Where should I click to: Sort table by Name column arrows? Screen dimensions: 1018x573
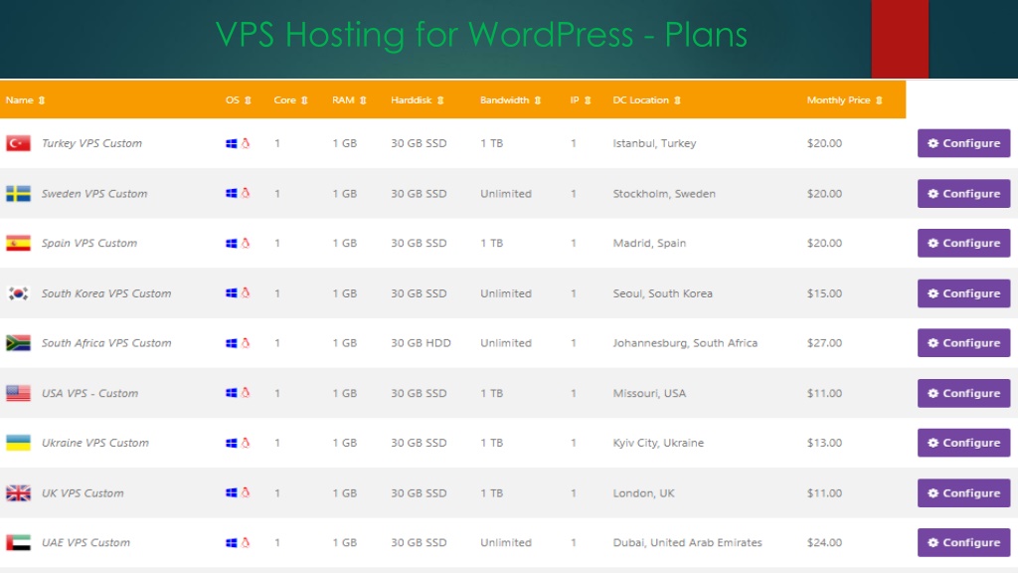[x=42, y=100]
